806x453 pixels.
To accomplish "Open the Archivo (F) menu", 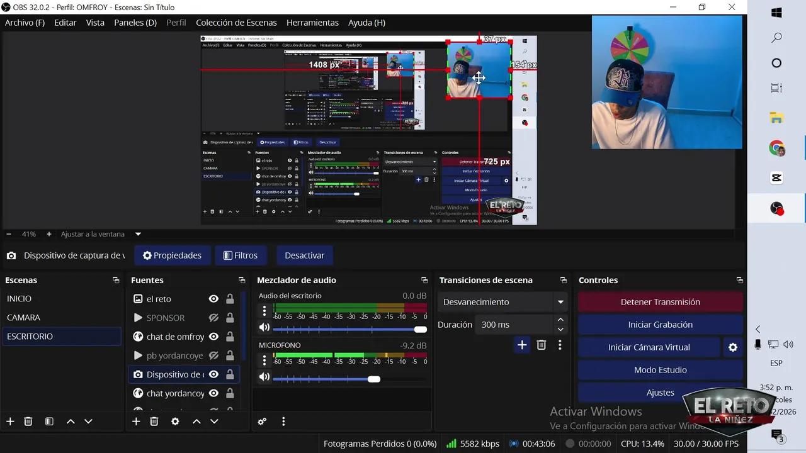I will point(25,23).
